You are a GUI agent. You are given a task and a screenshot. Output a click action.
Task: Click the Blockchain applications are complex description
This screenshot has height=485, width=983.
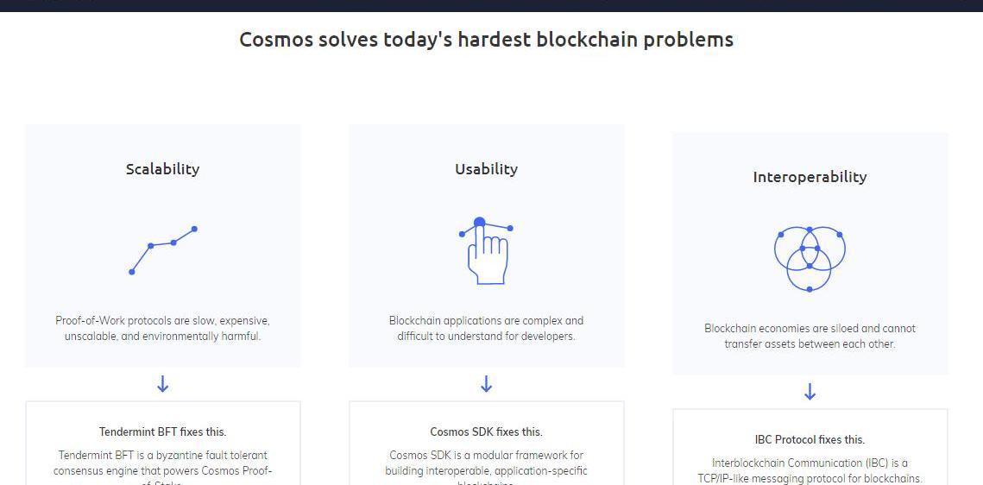pos(486,328)
